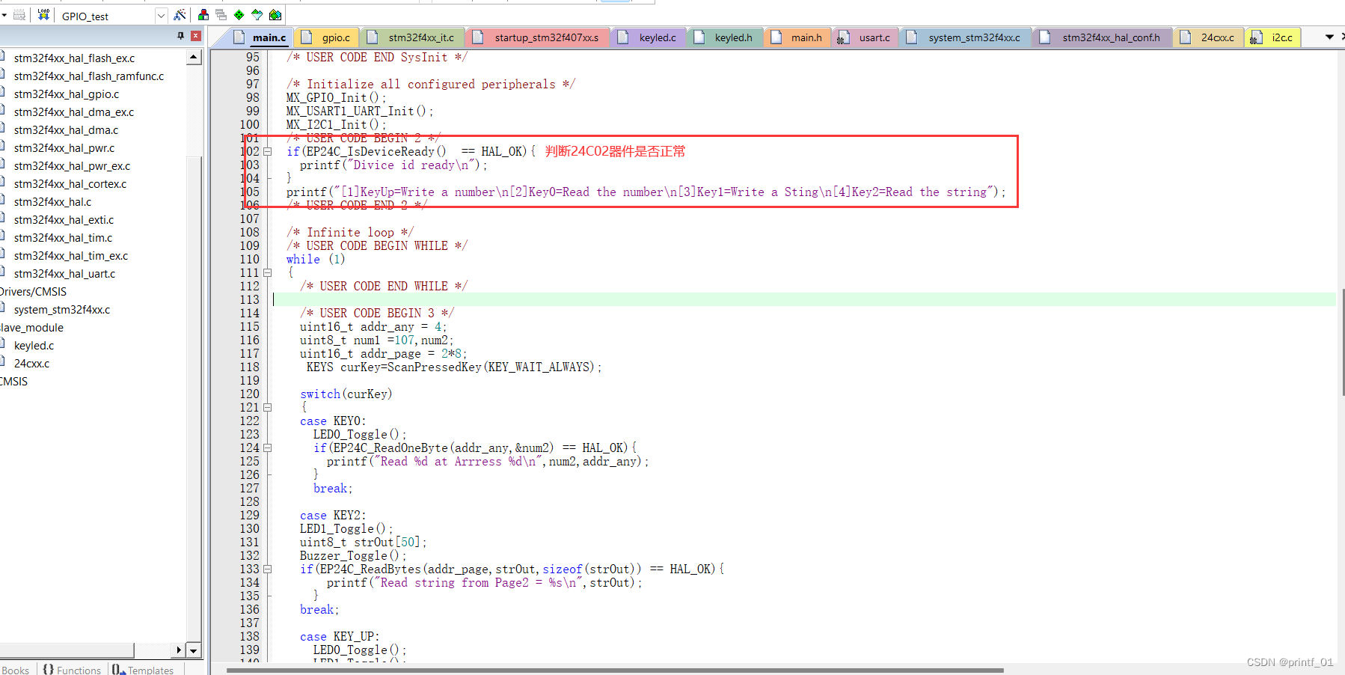Switch to the Templates panel tab
The height and width of the screenshot is (675, 1345).
point(143,670)
